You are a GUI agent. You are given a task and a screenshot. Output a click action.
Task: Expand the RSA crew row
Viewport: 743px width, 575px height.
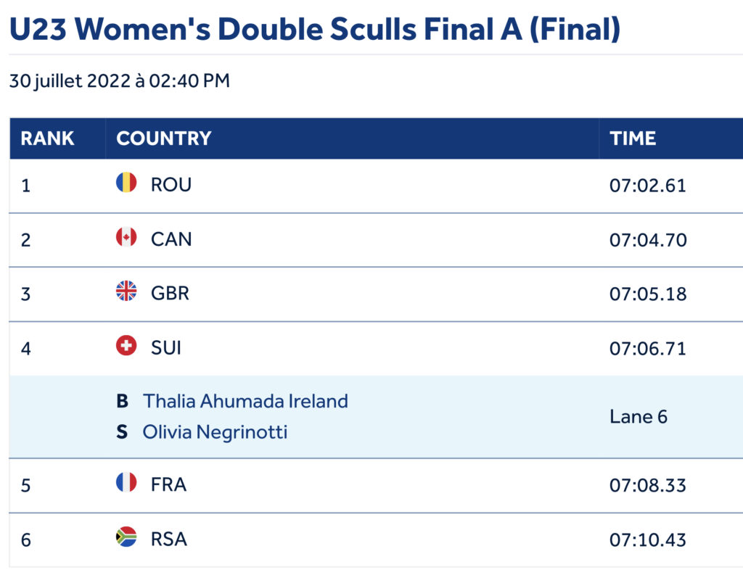coord(169,539)
